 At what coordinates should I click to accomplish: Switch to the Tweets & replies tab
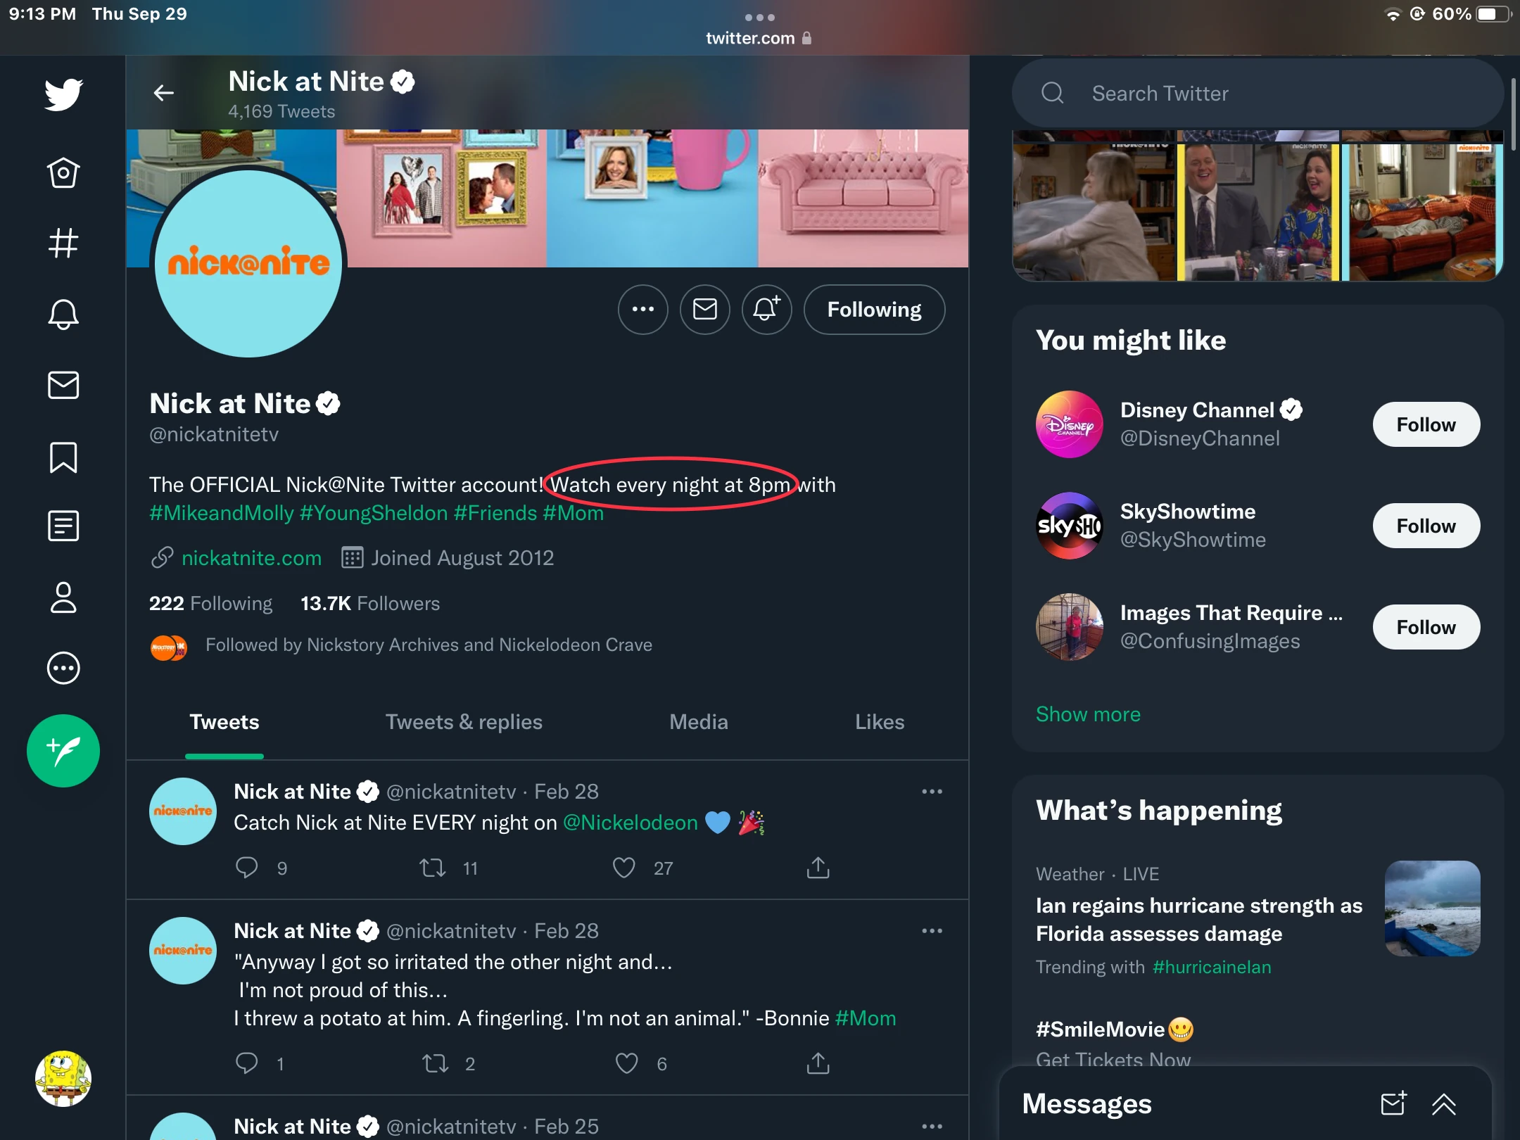coord(464,722)
